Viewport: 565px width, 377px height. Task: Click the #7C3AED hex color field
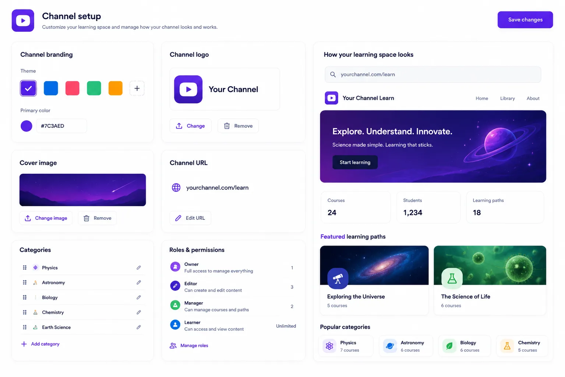(x=61, y=126)
